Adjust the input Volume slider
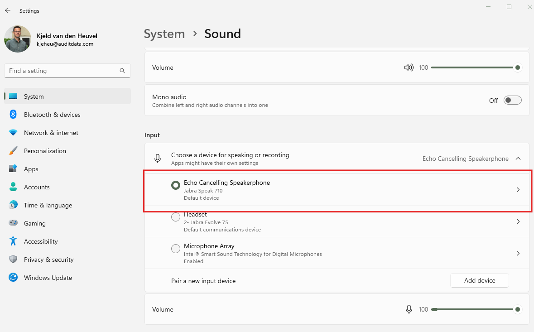The height and width of the screenshot is (332, 534). pos(476,309)
